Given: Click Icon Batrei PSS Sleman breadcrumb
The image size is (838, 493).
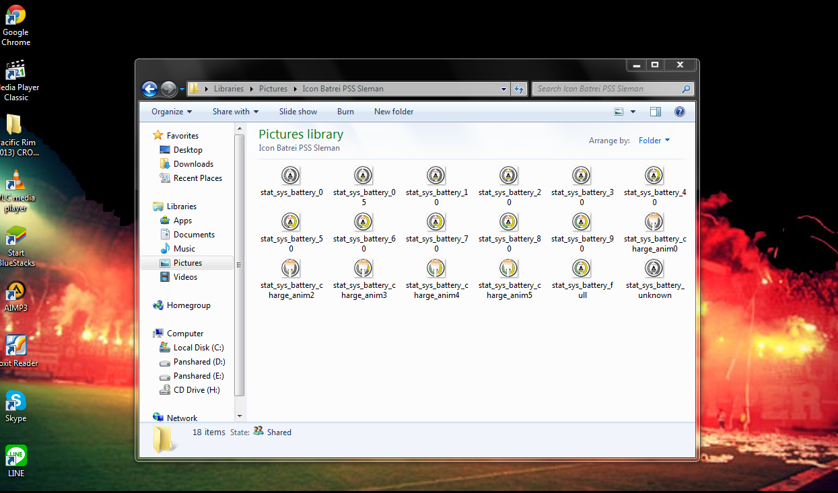Looking at the screenshot, I should 343,89.
